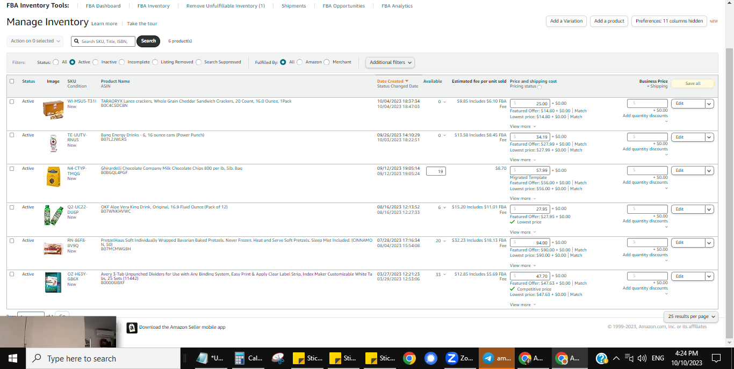Open the Snipping Tool taskbar icon

(277, 358)
